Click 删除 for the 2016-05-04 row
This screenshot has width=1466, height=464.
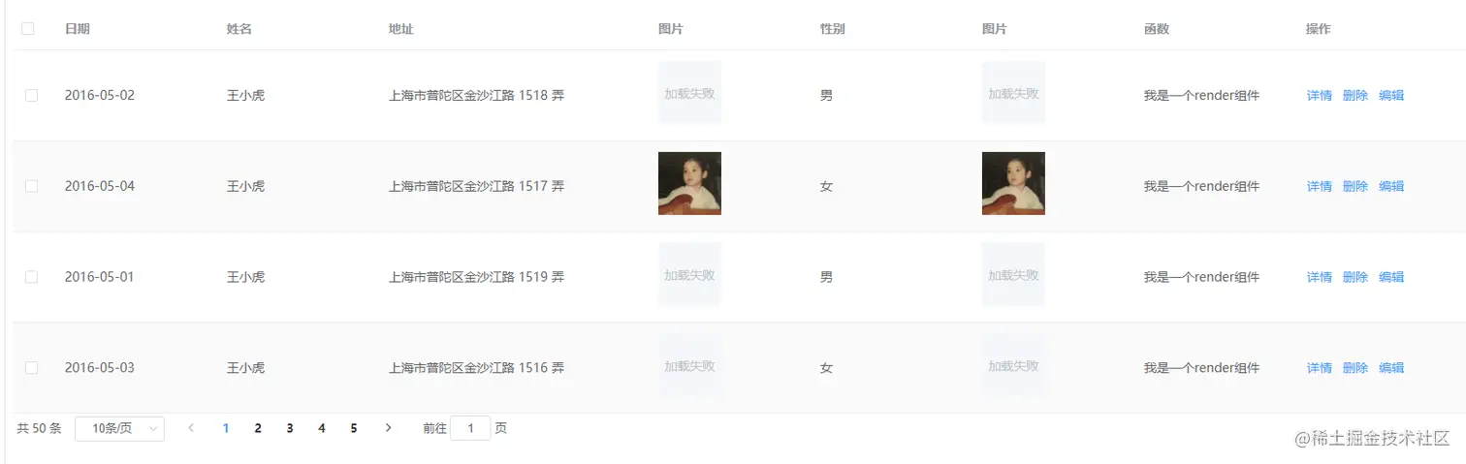(1355, 186)
